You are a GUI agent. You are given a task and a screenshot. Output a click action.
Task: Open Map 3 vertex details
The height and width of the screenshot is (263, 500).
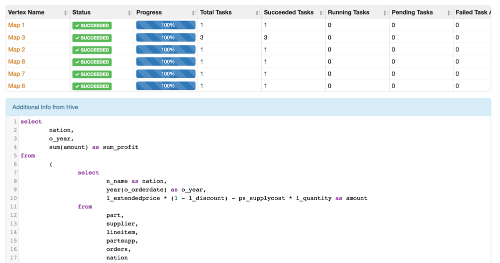pos(17,37)
